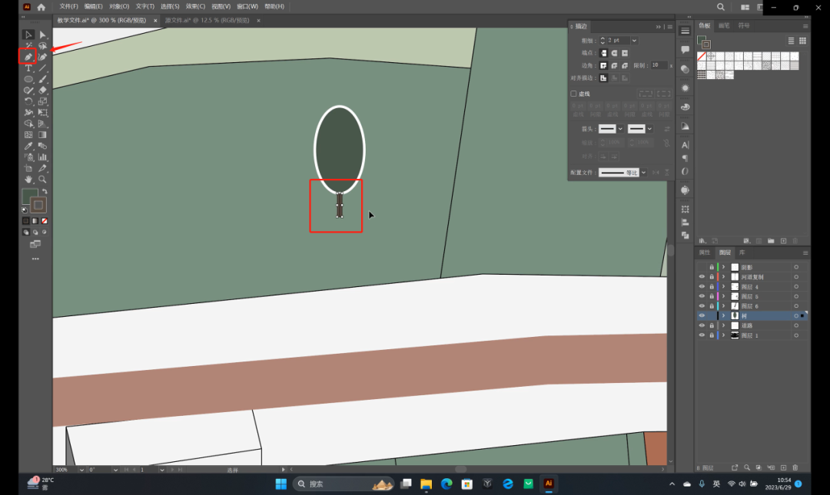Select the Lasso tool
This screenshot has width=830, height=495.
pos(43,46)
